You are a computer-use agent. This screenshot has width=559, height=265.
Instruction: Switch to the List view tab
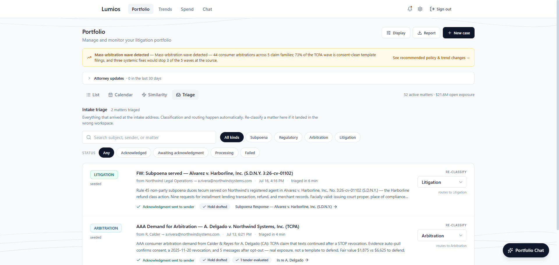coord(93,95)
